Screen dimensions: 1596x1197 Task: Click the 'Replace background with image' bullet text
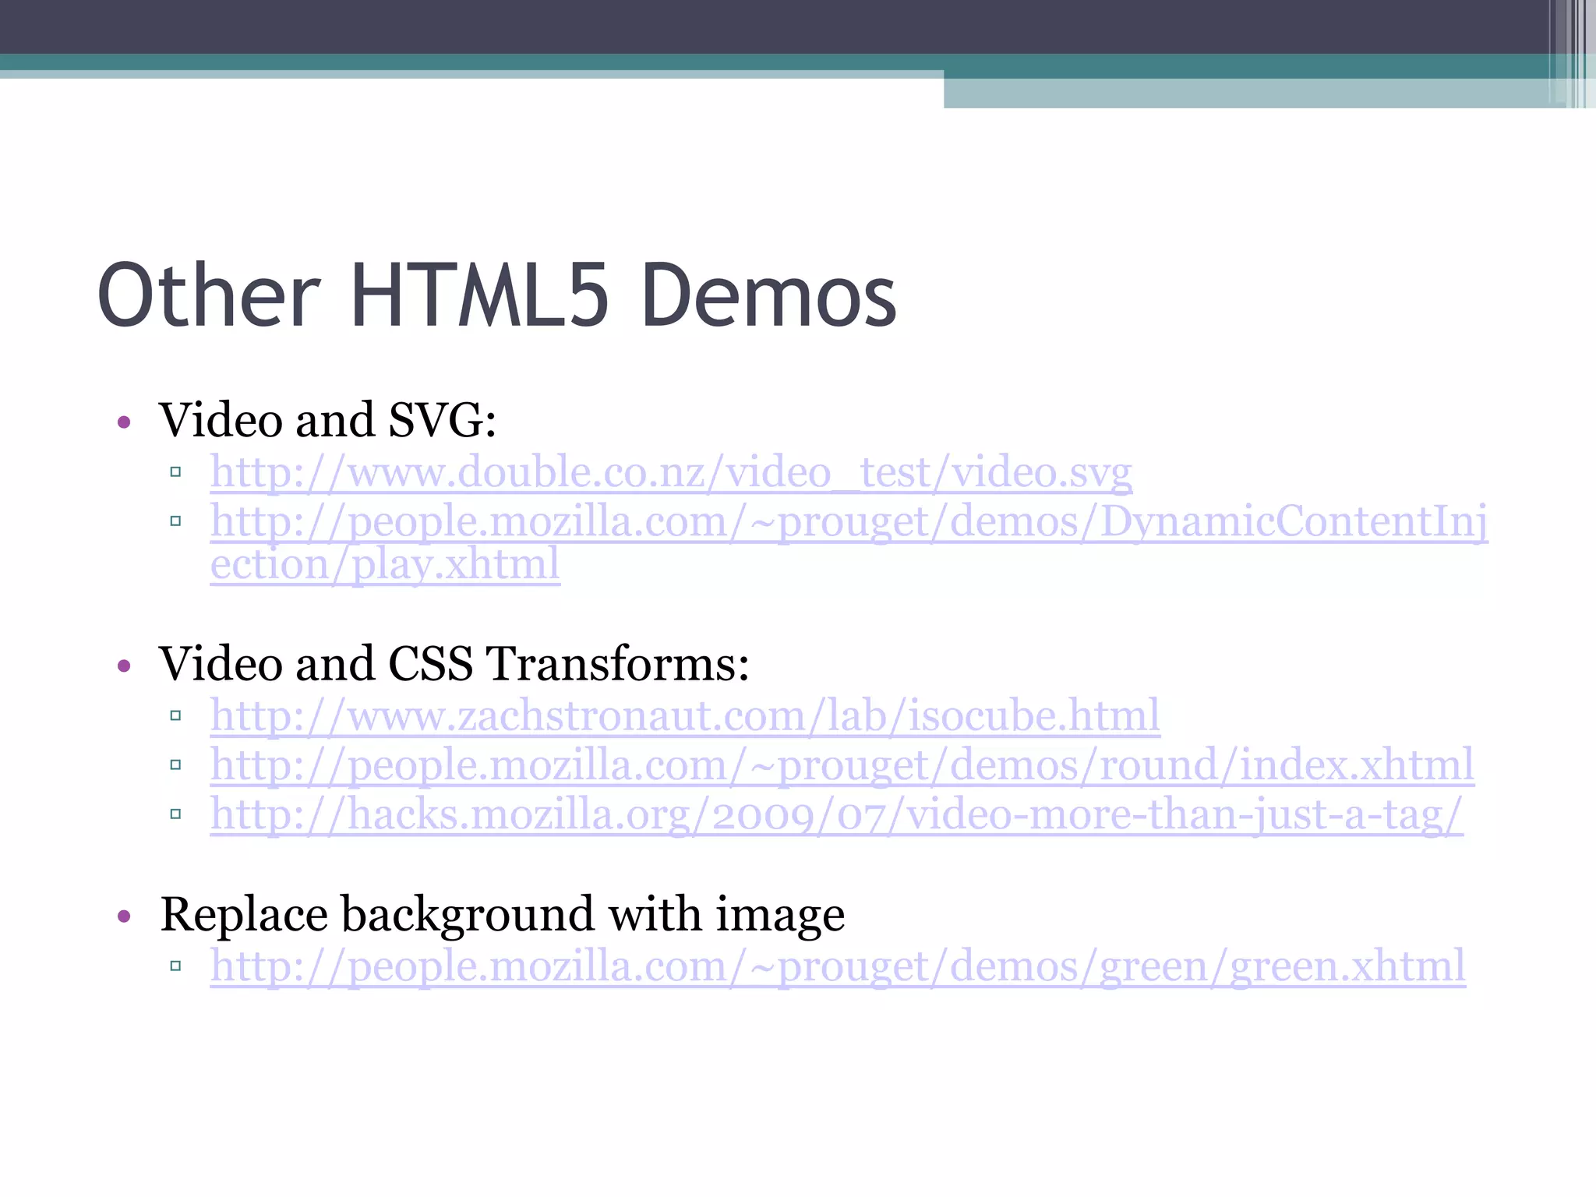[502, 914]
